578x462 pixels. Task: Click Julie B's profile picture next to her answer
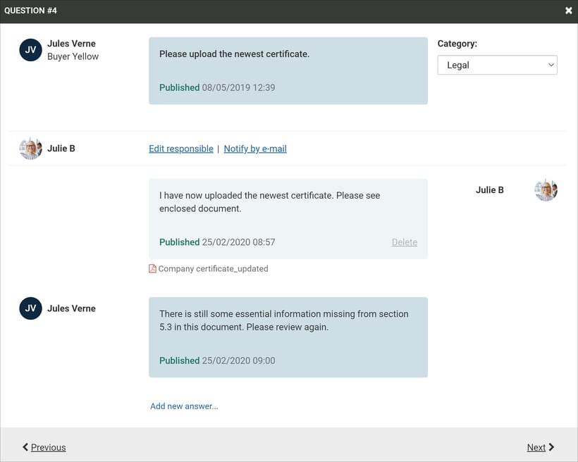546,189
